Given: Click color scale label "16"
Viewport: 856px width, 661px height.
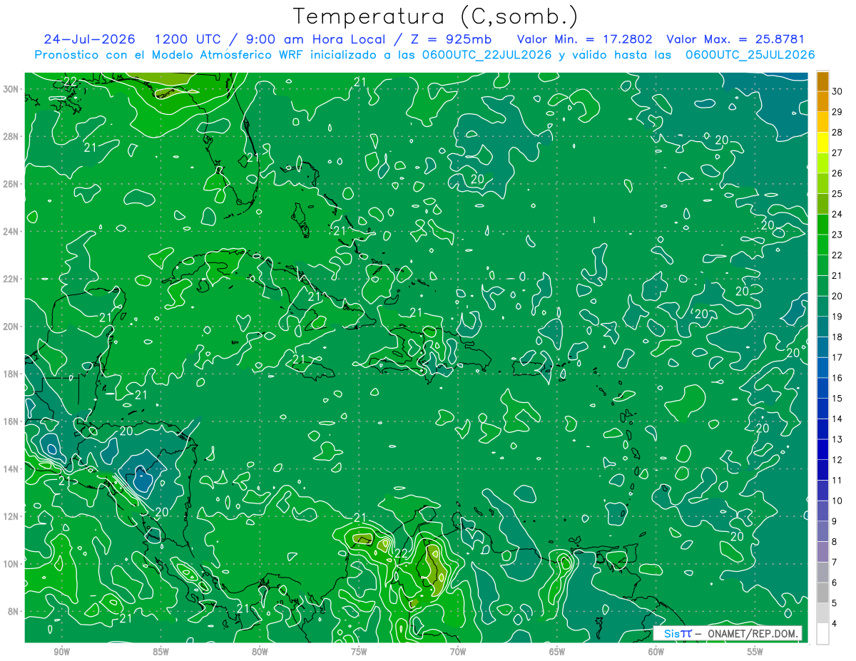Looking at the screenshot, I should click(837, 378).
